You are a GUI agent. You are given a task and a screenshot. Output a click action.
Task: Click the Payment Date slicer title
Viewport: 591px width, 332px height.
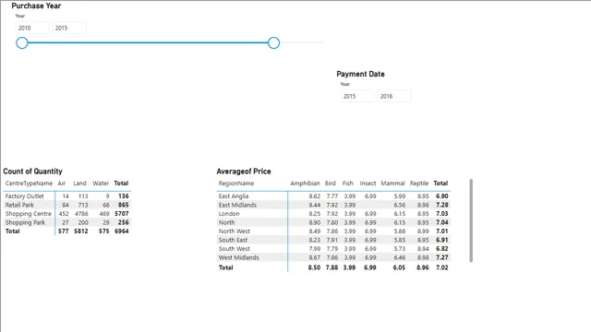[361, 74]
